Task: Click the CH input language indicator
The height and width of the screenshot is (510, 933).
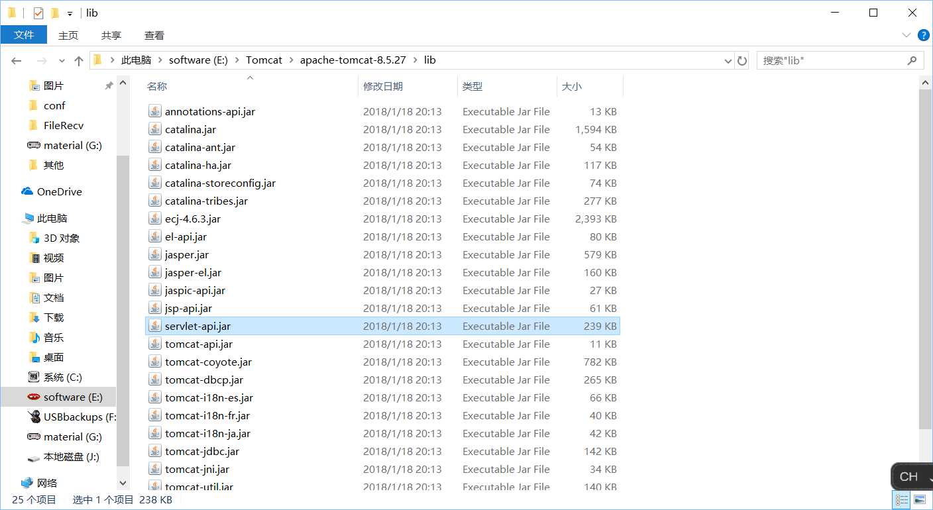Action: (908, 476)
